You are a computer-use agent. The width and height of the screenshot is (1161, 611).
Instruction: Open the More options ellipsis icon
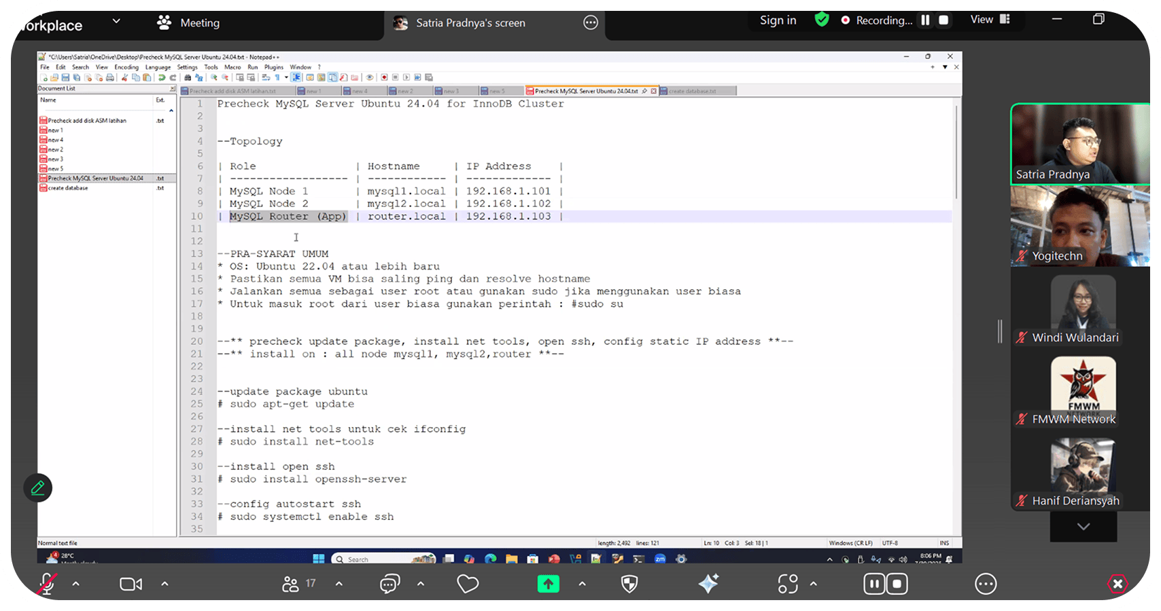[x=986, y=584]
